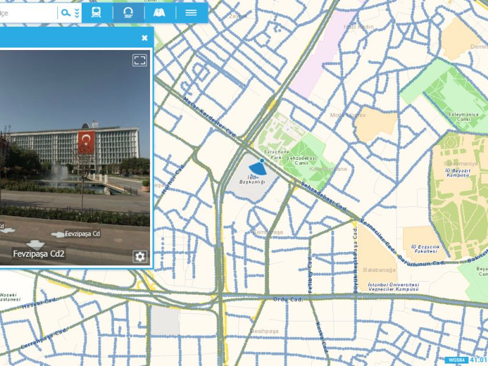Move along the Fevzipaşa Cd arrow
The width and height of the screenshot is (488, 366).
[x=60, y=234]
